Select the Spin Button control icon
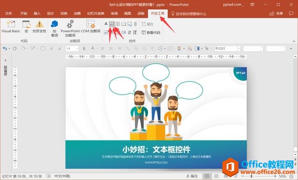 (118, 24)
